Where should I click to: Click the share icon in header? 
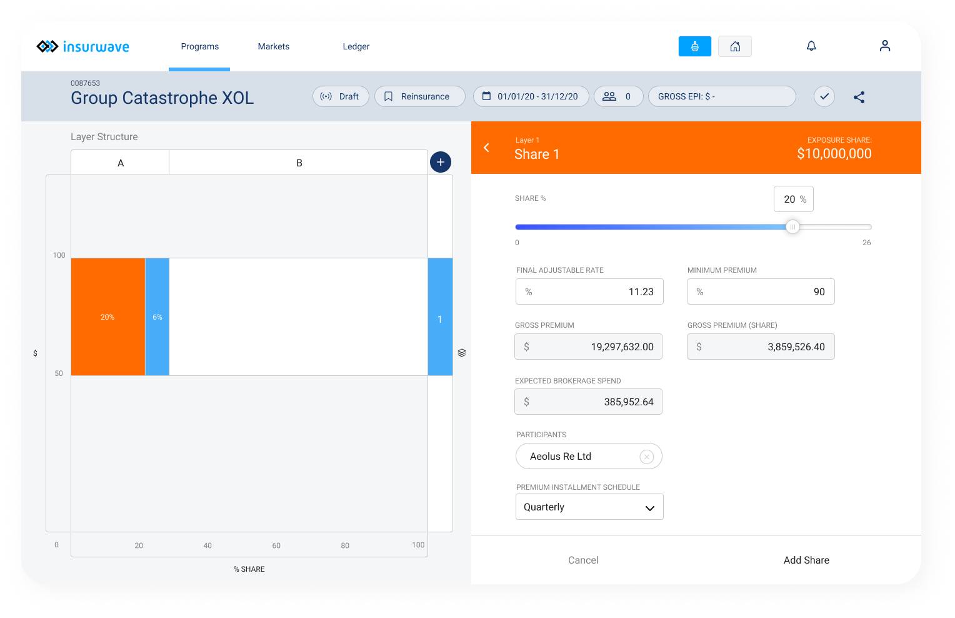(x=859, y=97)
